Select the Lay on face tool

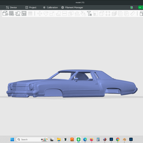58,14
